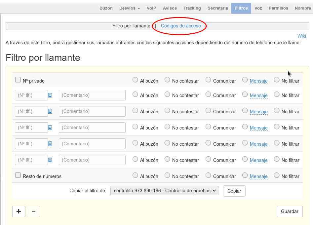Check the Resto de números checkbox
The image size is (313, 225).
(x=18, y=175)
